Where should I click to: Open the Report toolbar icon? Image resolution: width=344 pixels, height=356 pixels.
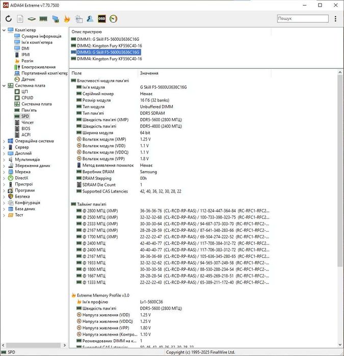point(20,19)
